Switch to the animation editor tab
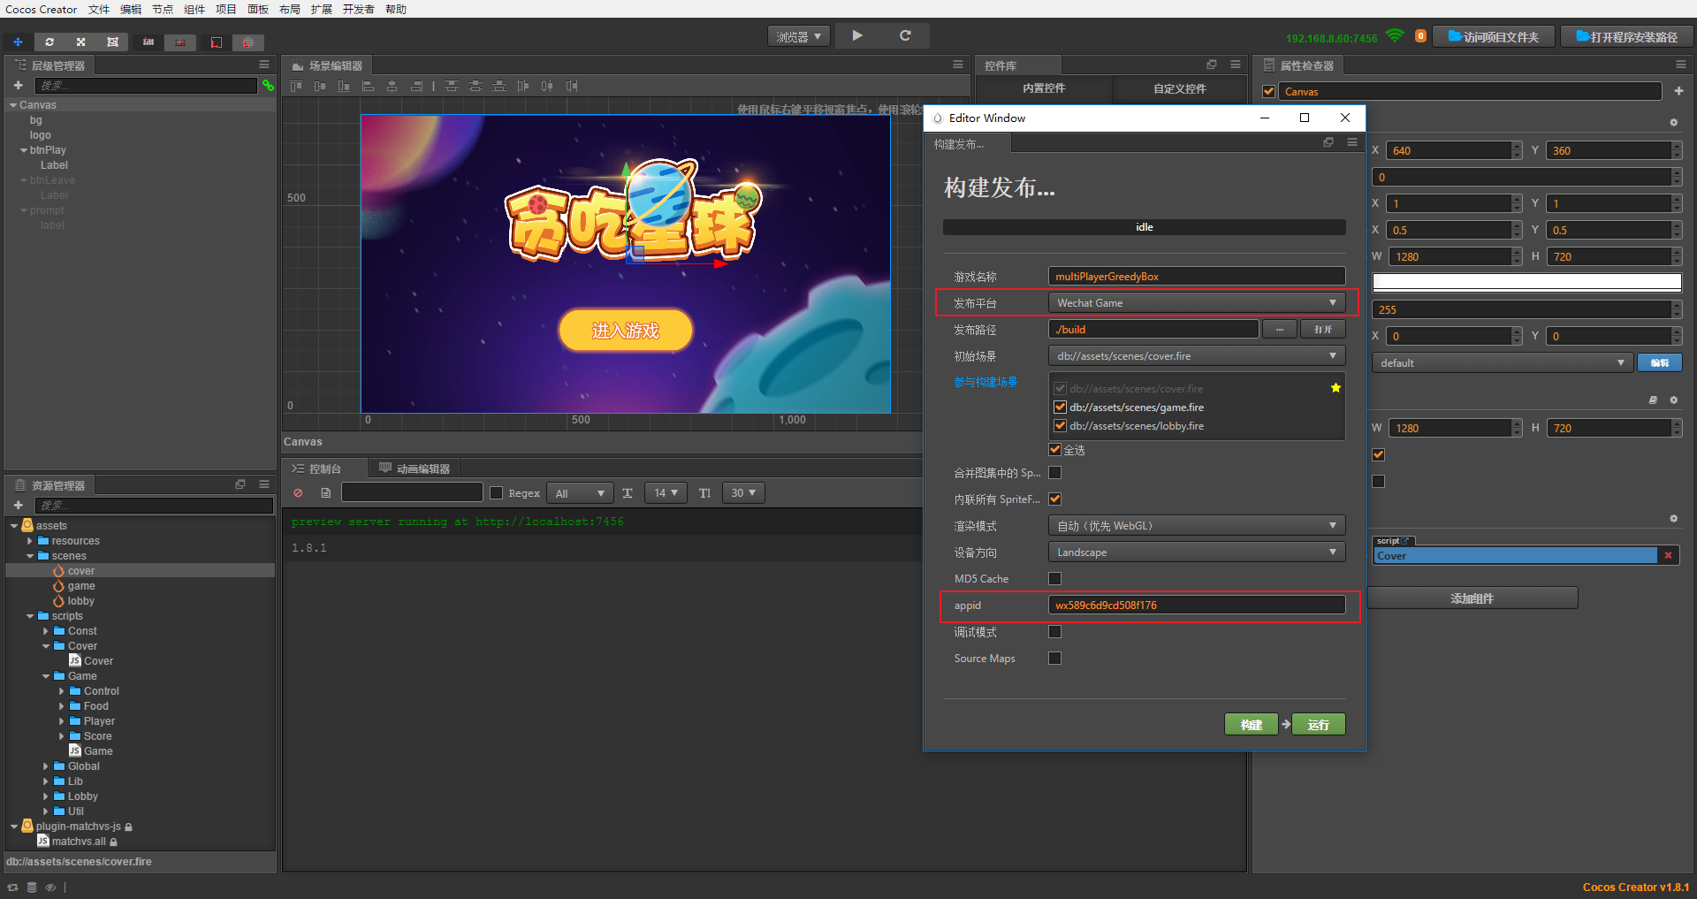1697x899 pixels. coord(415,469)
